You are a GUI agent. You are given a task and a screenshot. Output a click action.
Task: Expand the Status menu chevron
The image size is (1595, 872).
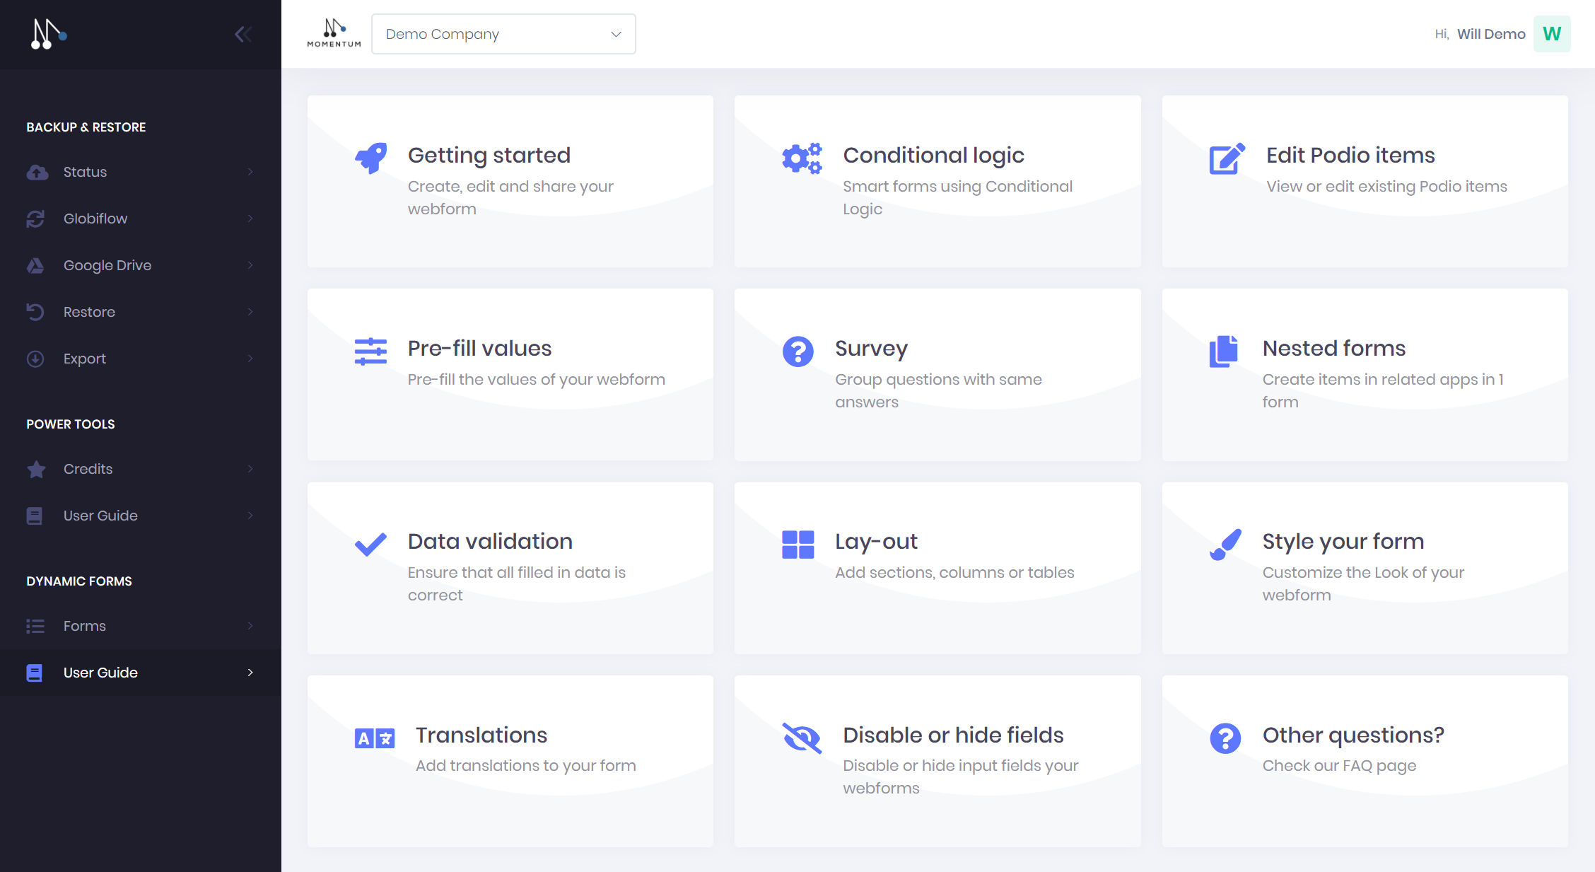point(250,172)
